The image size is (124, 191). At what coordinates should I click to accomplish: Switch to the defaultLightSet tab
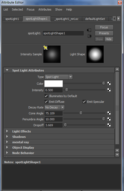[95, 19]
